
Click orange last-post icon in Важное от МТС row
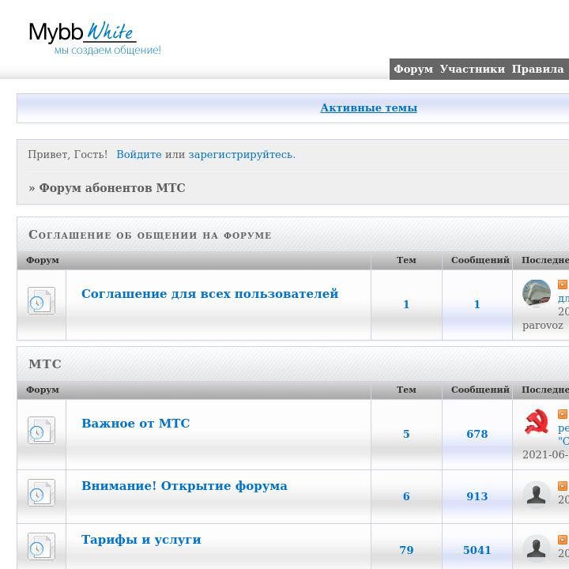click(562, 414)
